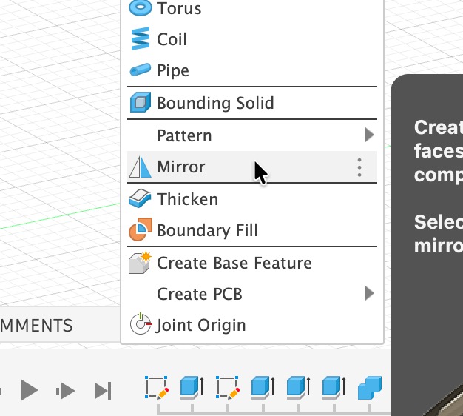Click the first extrude feature in timeline

193,387
